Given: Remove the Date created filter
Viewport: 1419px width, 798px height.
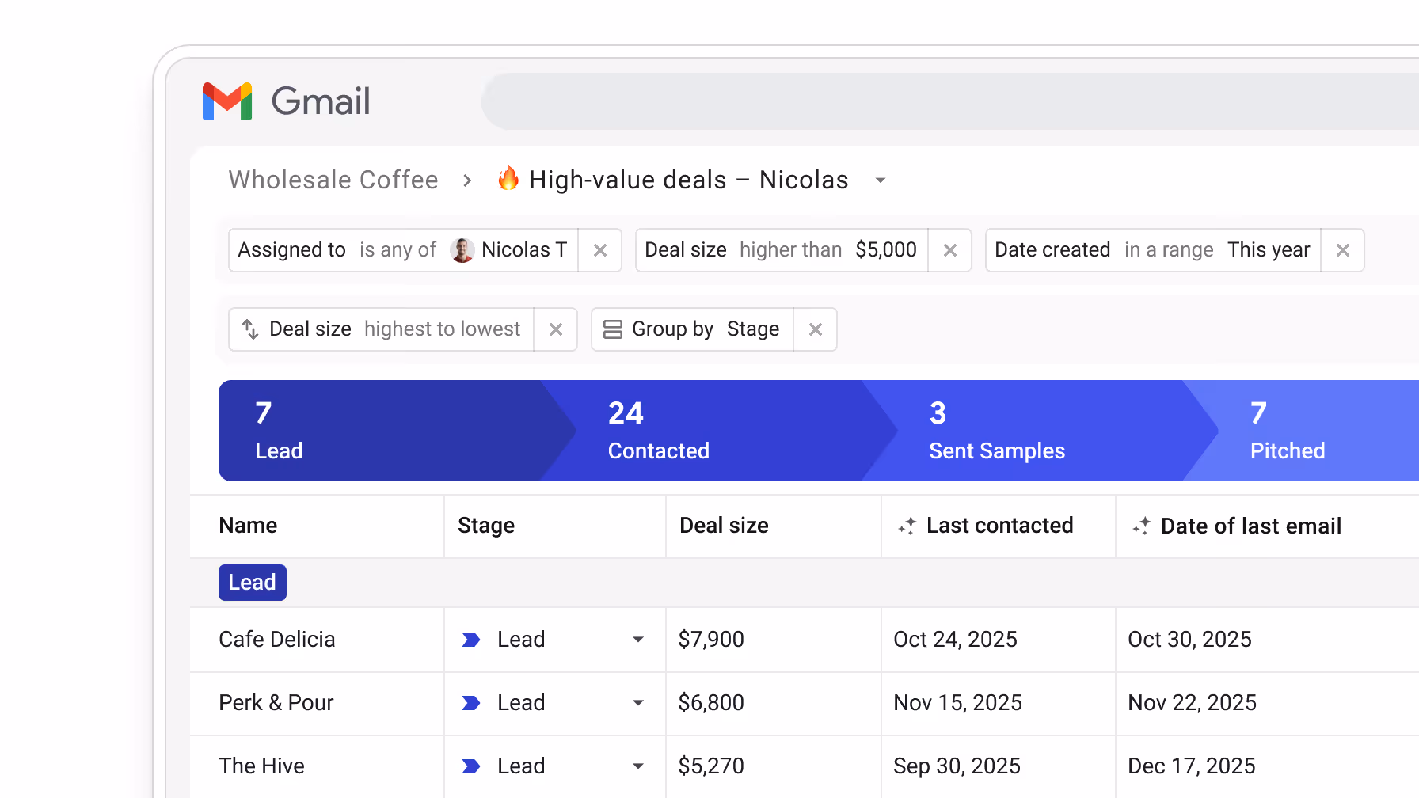Looking at the screenshot, I should tap(1343, 250).
